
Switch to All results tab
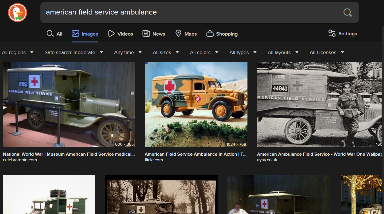coord(54,34)
